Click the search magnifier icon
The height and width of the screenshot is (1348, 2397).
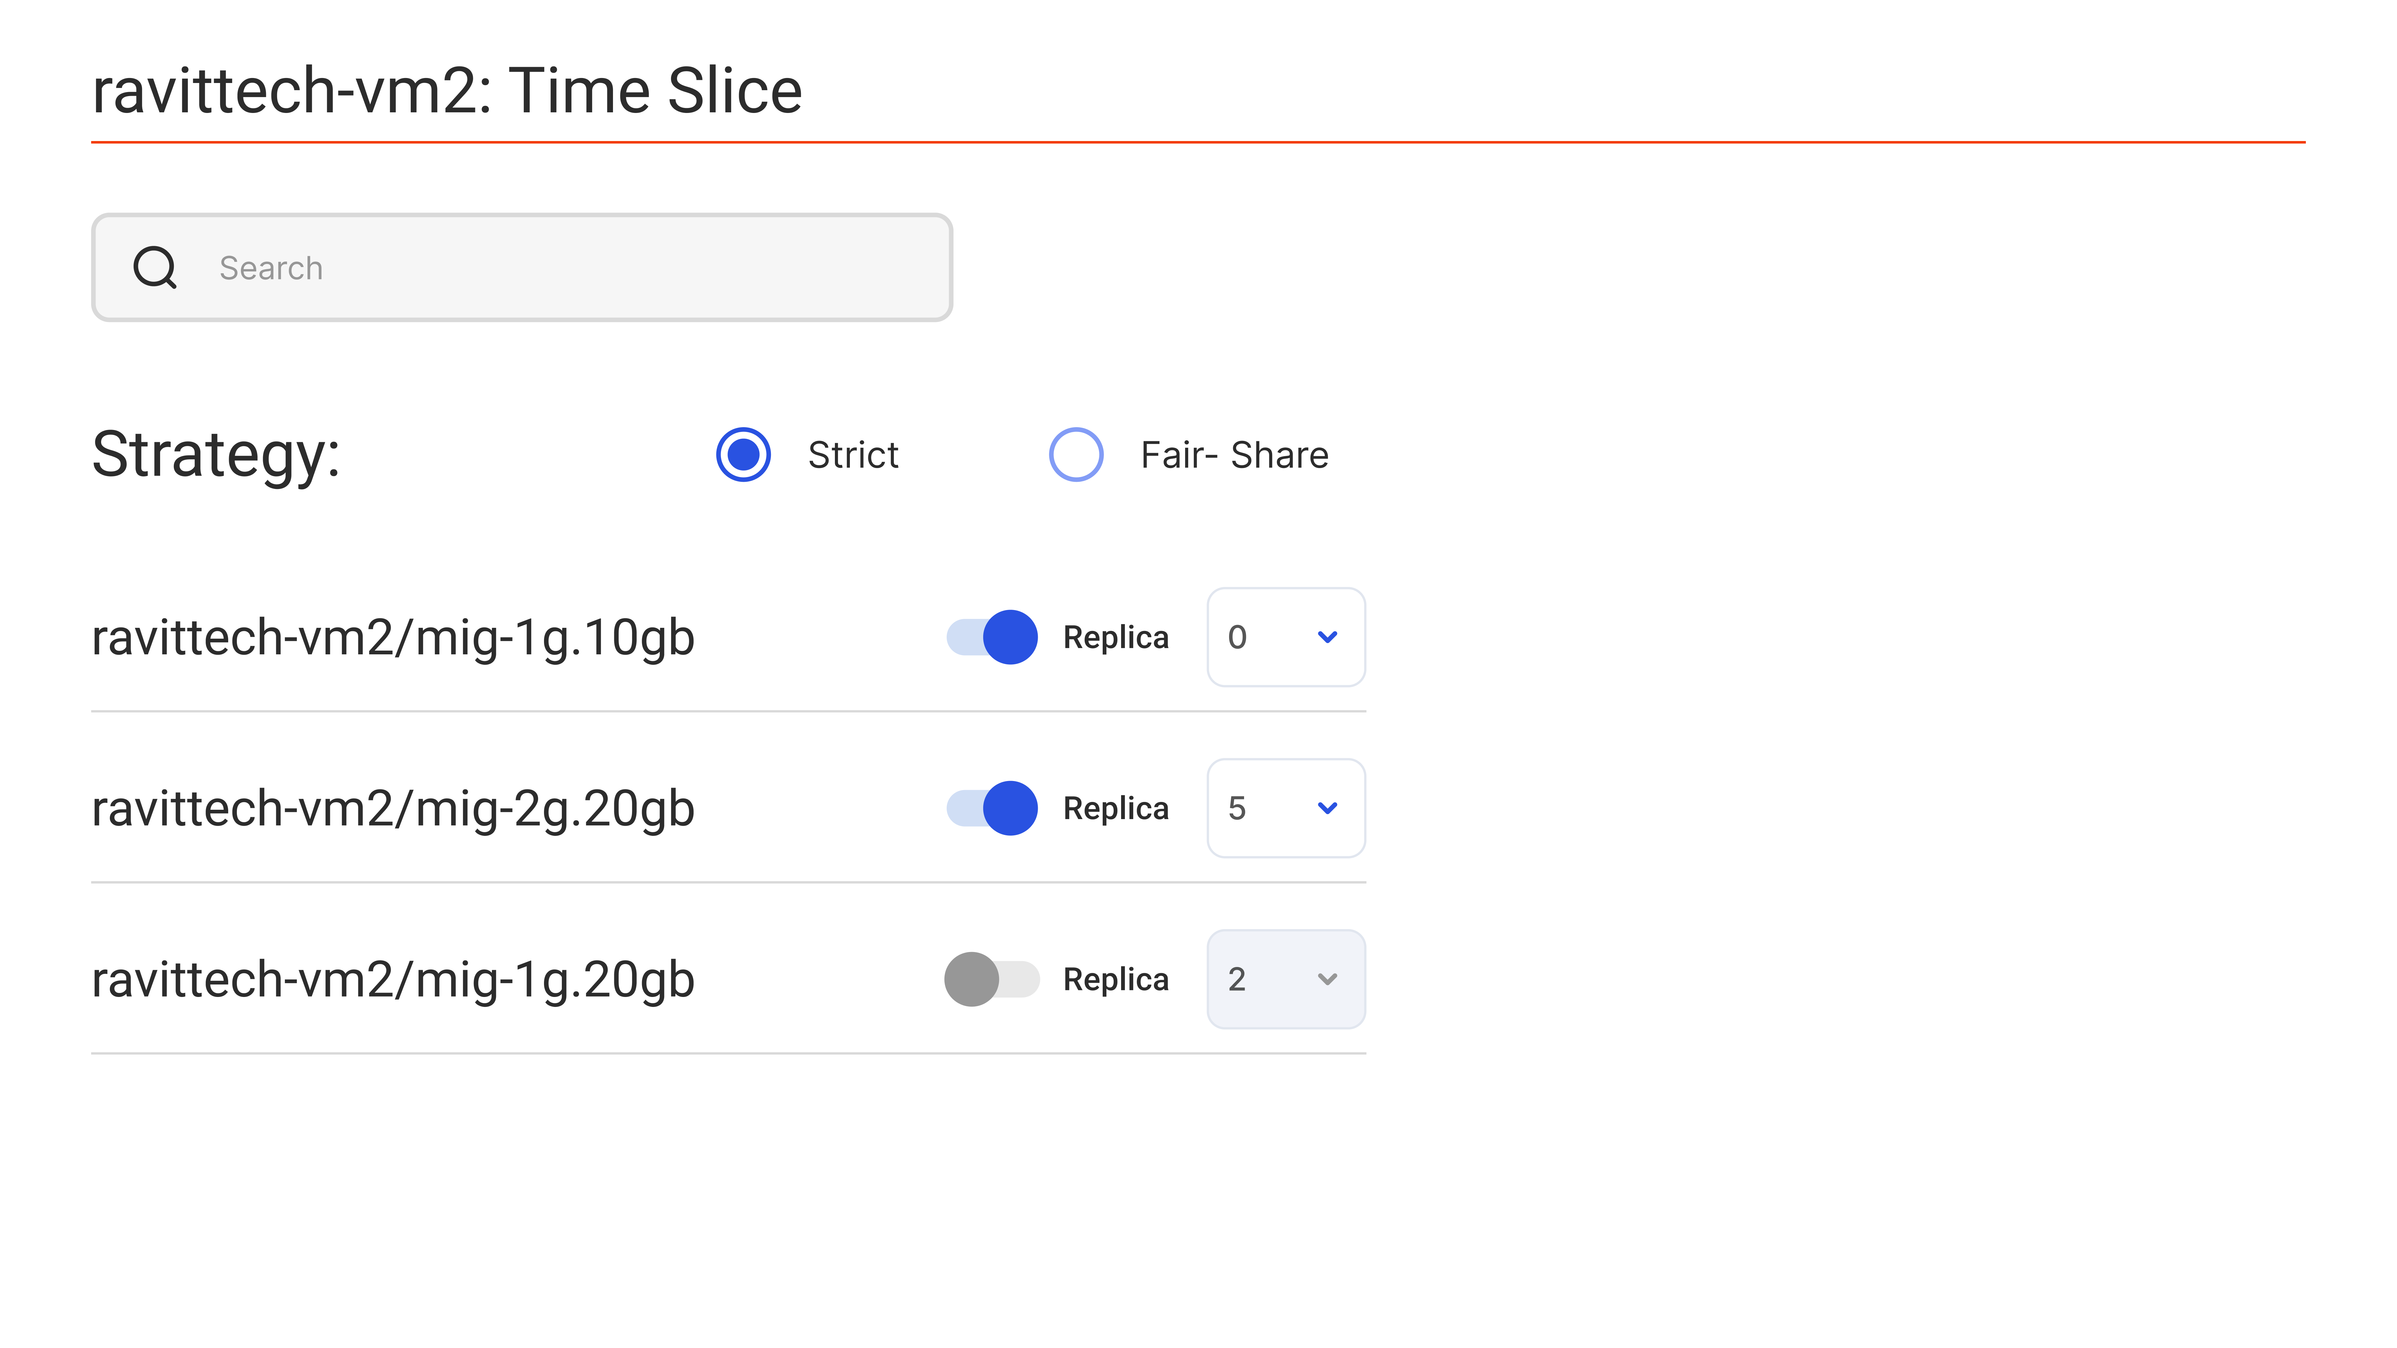click(x=154, y=268)
